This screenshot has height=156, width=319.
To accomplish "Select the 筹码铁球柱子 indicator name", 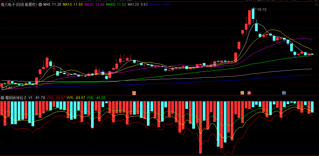I will pos(16,98).
